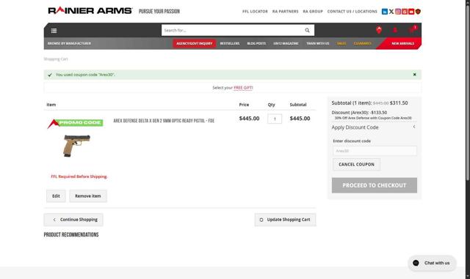Click the Promo Code banner image
Image resolution: width=470 pixels, height=279 pixels.
pyautogui.click(x=75, y=123)
